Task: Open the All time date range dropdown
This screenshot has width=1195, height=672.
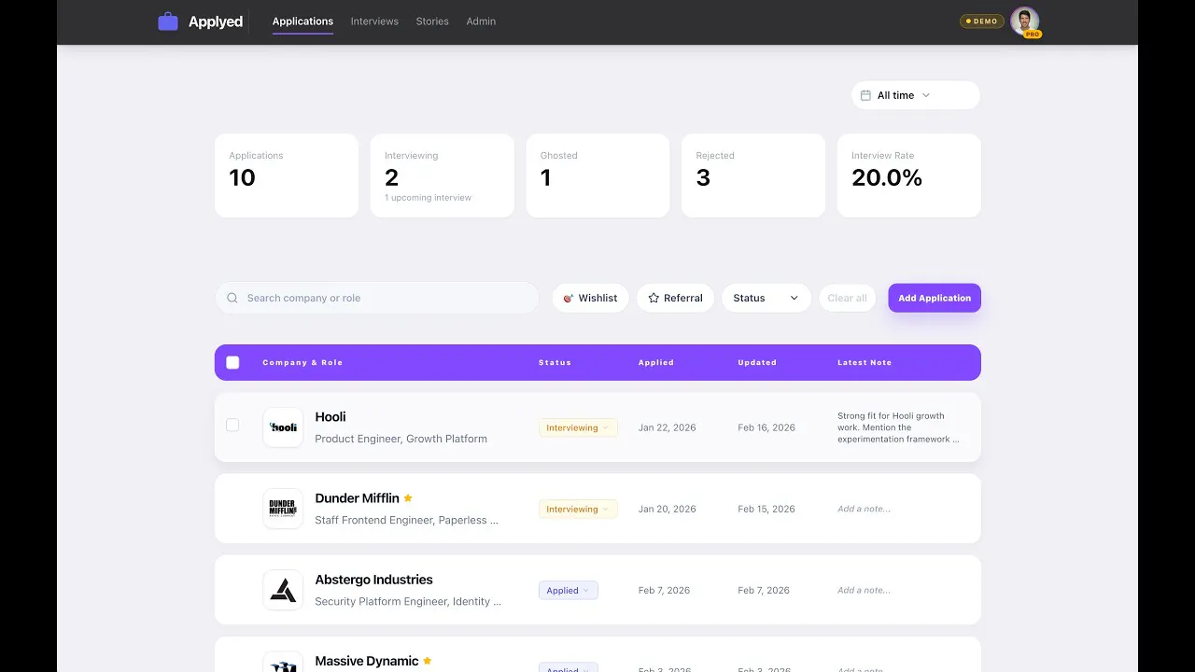Action: click(916, 95)
